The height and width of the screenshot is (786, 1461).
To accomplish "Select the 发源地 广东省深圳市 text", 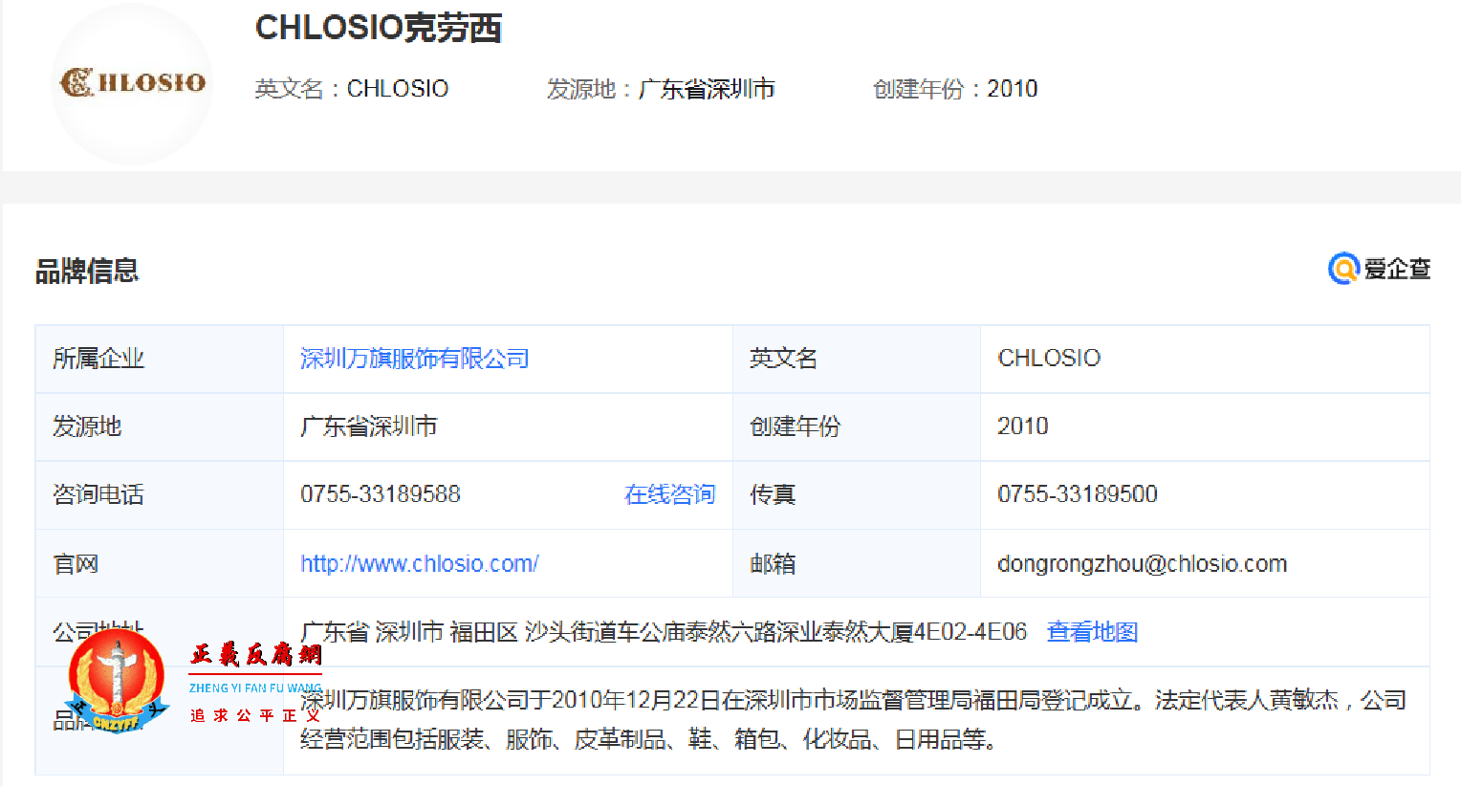I will click(x=369, y=426).
